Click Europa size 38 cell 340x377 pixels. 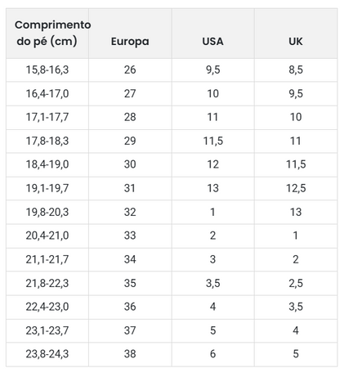pos(130,354)
